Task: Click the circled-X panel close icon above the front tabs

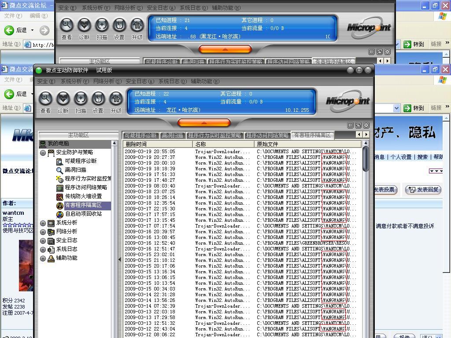Action: 366,125
